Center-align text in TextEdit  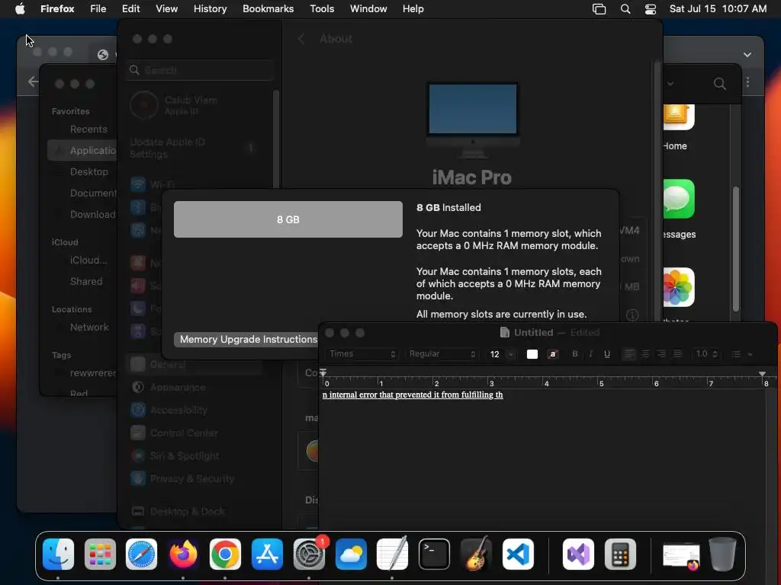(645, 353)
